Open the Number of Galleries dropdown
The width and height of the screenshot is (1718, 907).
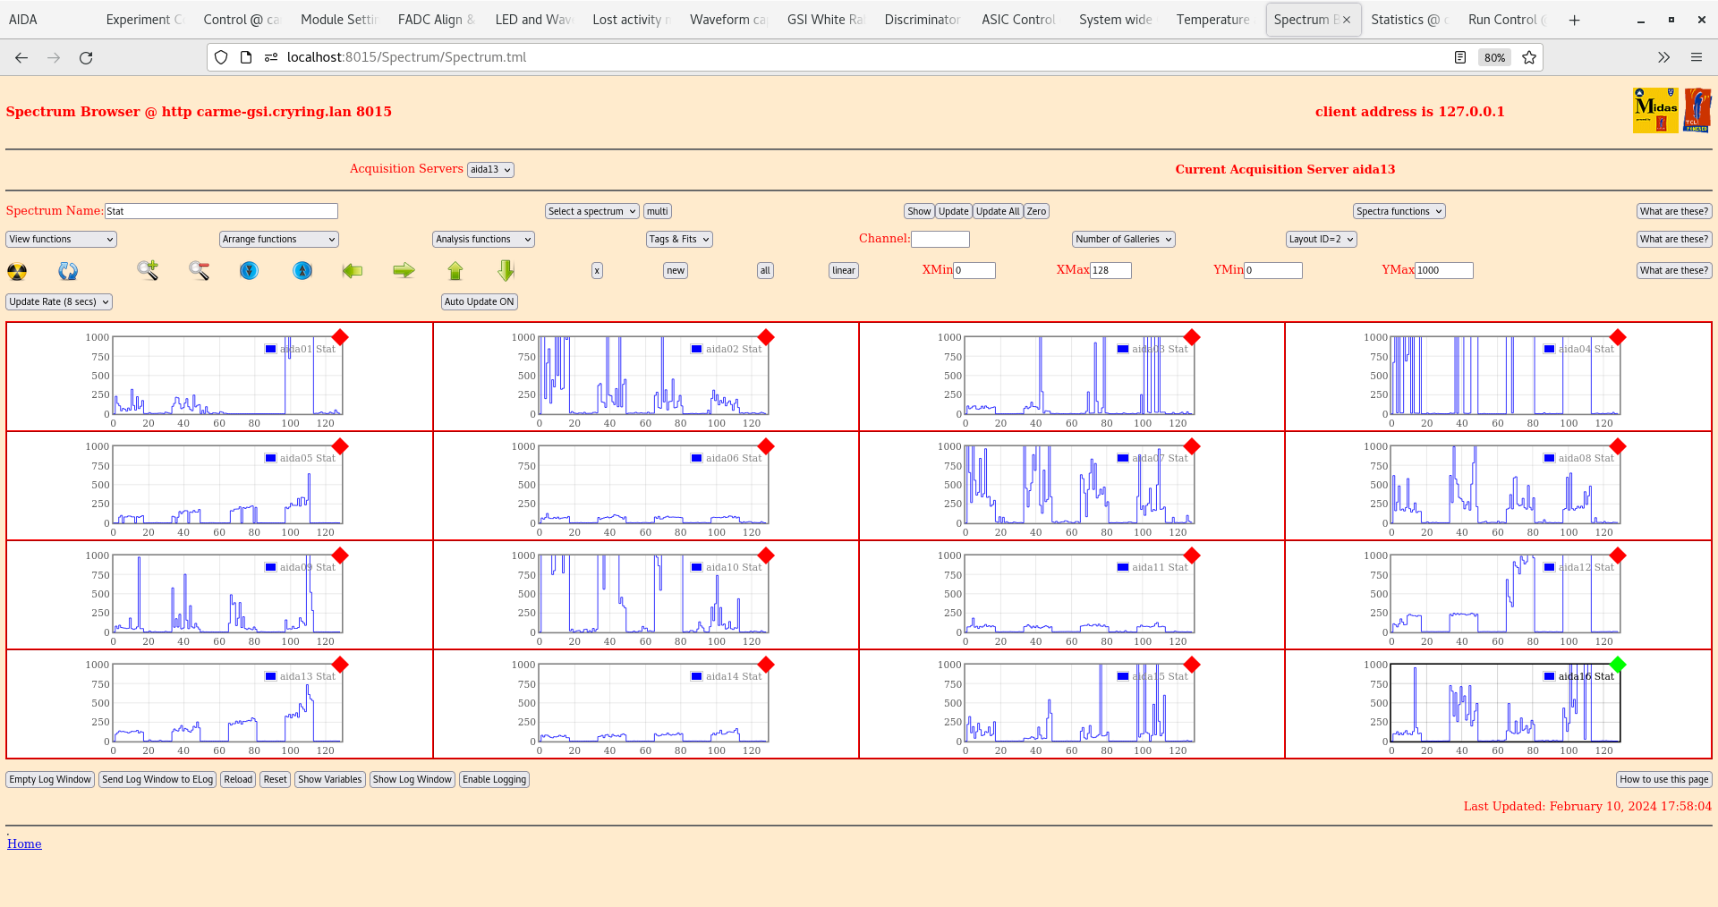(x=1123, y=239)
